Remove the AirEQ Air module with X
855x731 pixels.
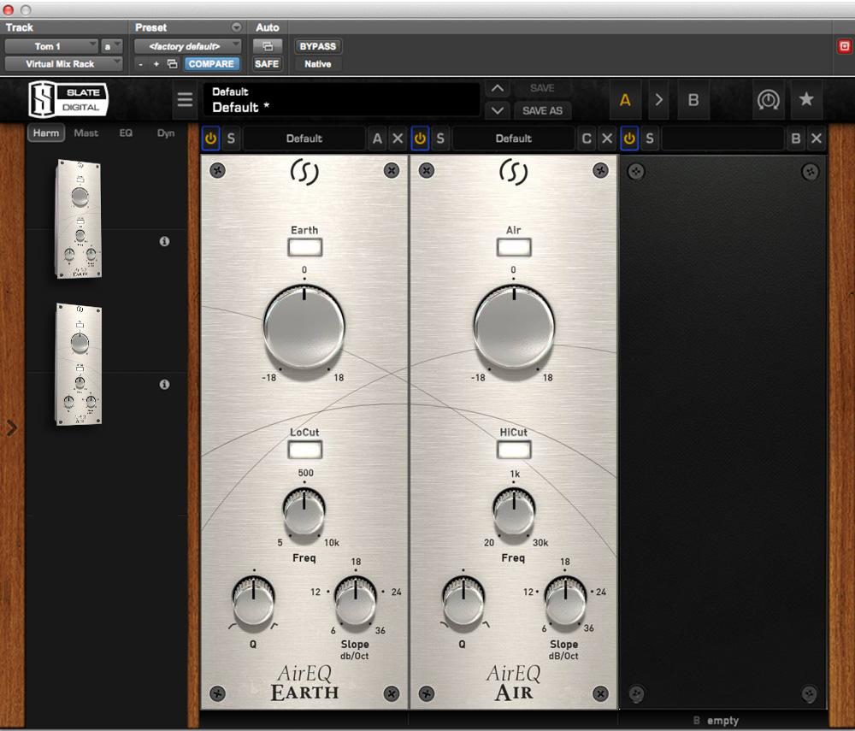607,139
